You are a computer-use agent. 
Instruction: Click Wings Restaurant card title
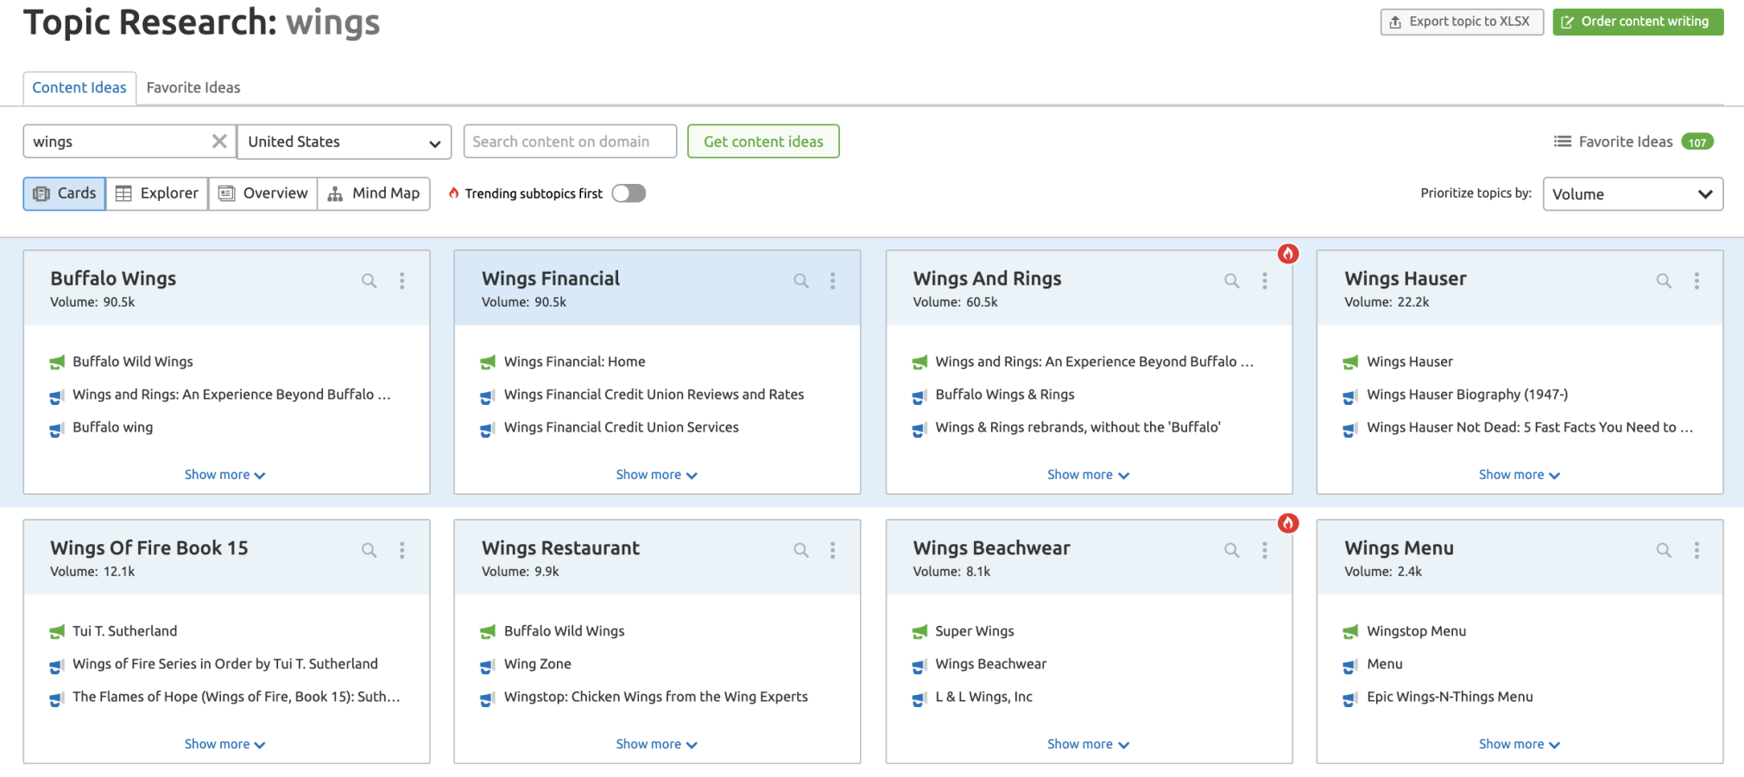click(x=560, y=548)
